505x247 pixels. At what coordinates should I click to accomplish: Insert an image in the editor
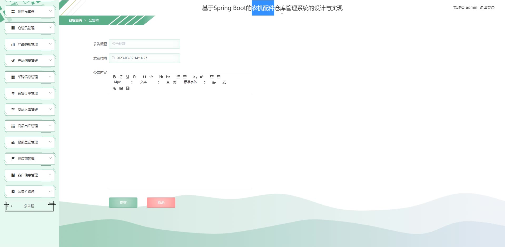pyautogui.click(x=121, y=88)
